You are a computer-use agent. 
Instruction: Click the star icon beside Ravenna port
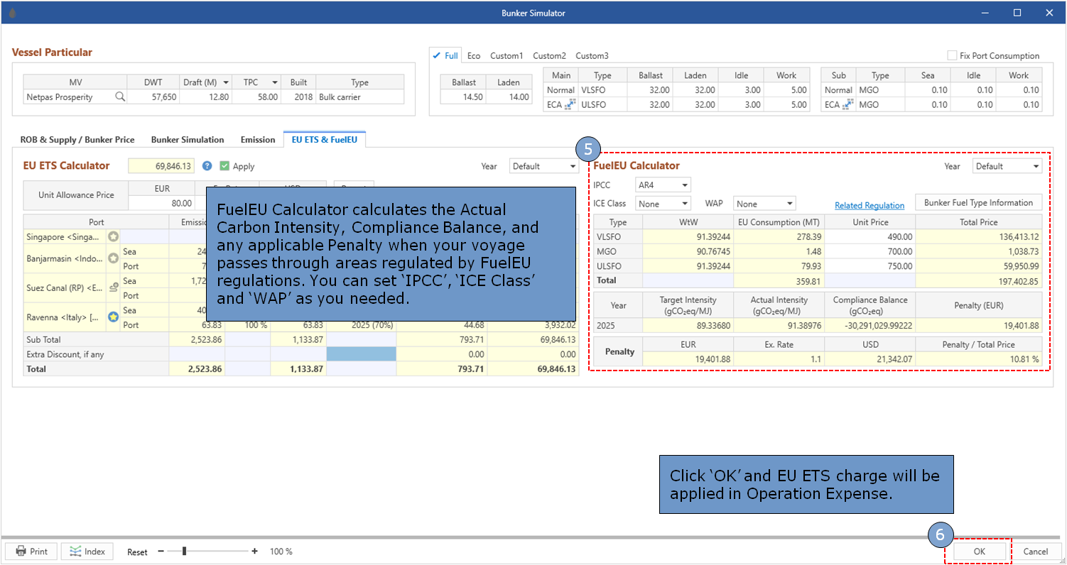[x=113, y=317]
